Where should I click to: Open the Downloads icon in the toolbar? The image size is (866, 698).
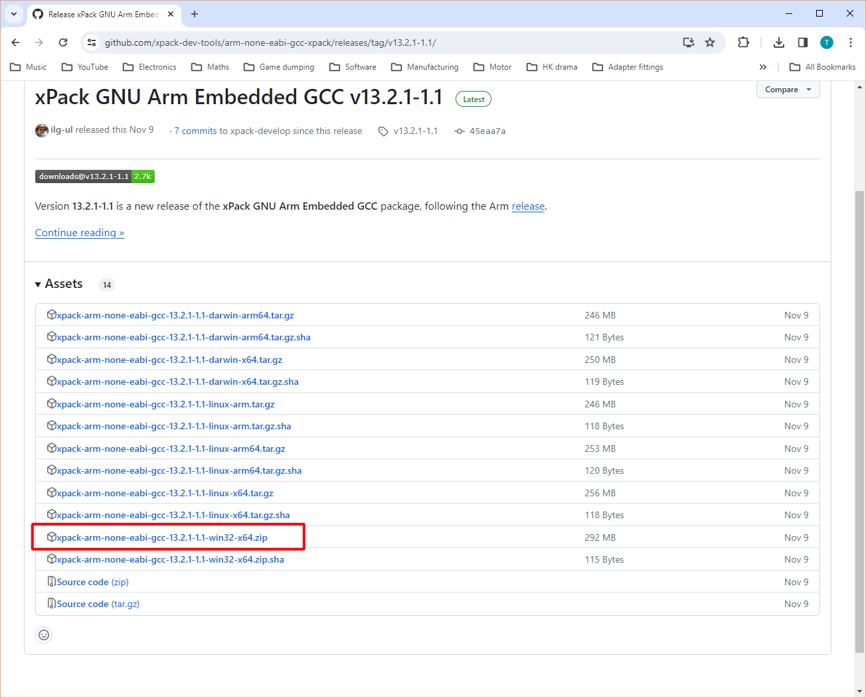pos(778,42)
